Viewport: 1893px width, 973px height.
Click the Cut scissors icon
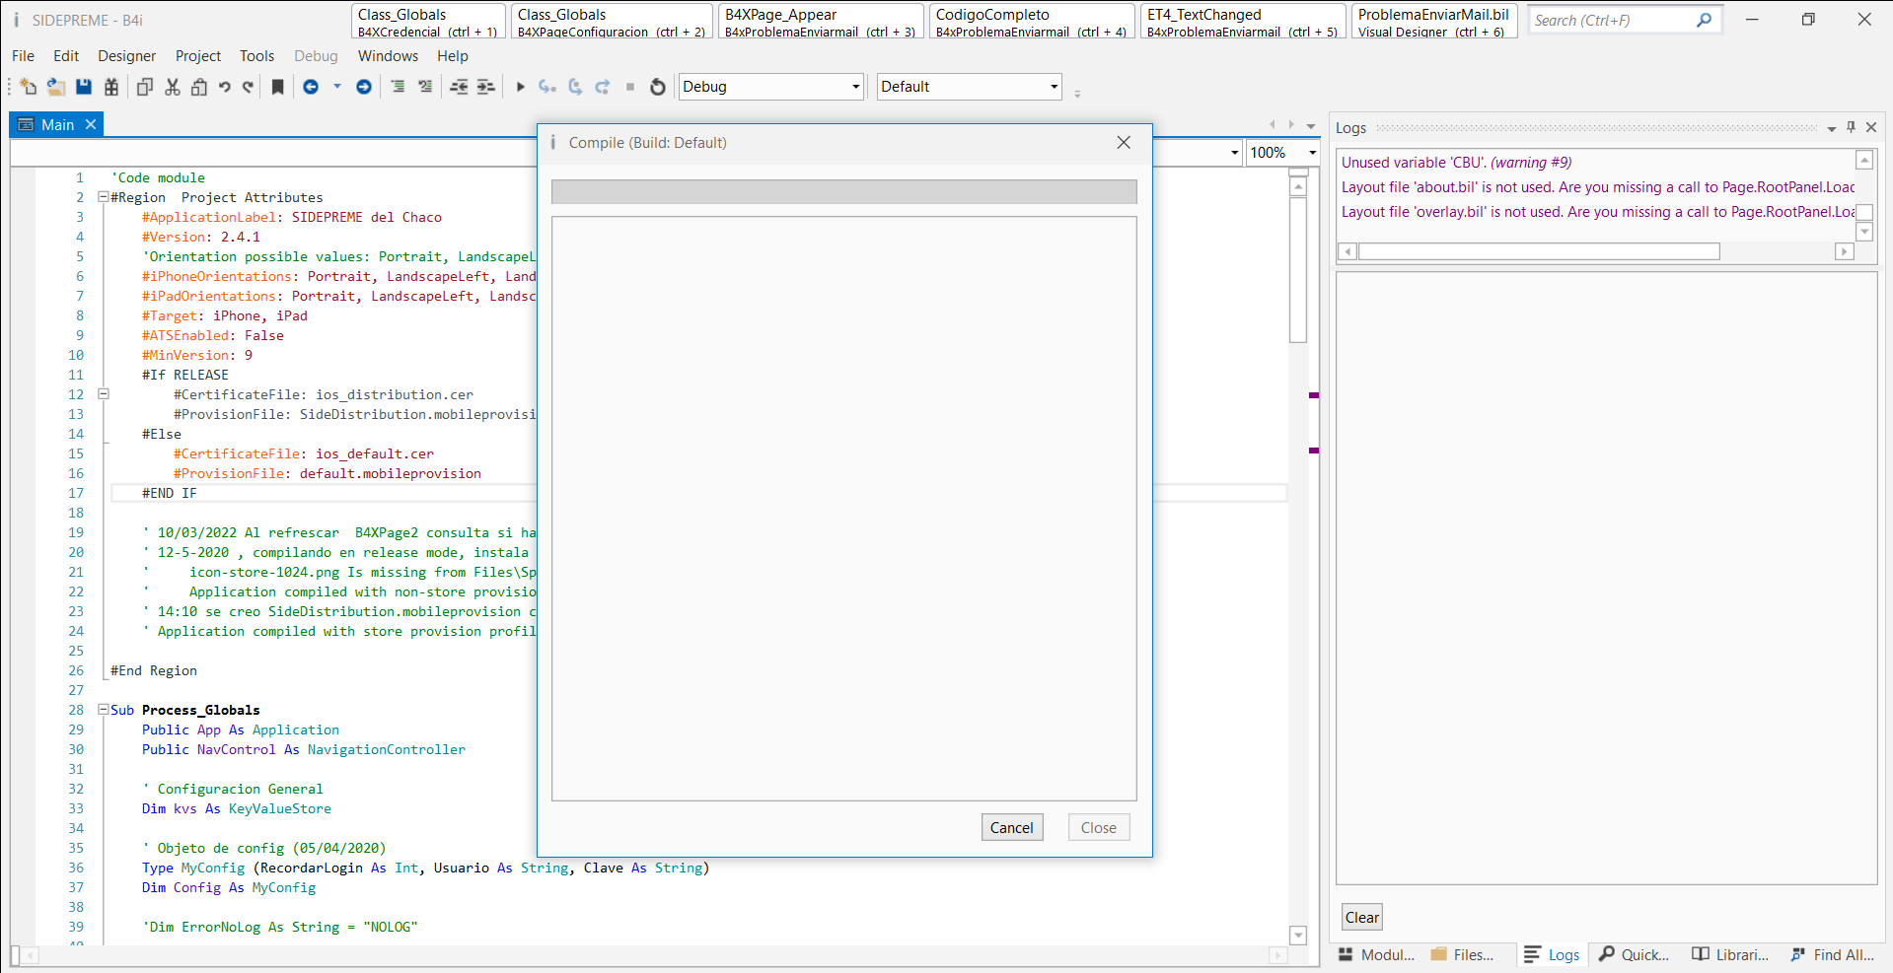pyautogui.click(x=173, y=87)
